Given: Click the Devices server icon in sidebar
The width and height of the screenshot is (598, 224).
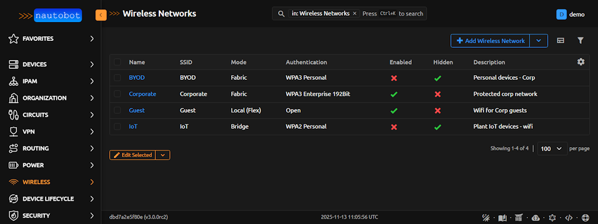Looking at the screenshot, I should click(14, 64).
